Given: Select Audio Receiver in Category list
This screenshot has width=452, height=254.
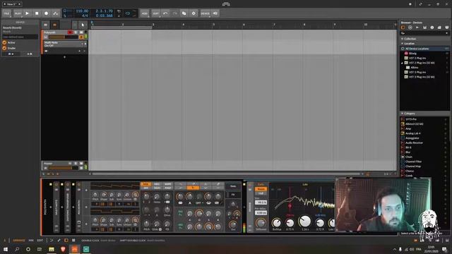Looking at the screenshot, I should (x=414, y=143).
